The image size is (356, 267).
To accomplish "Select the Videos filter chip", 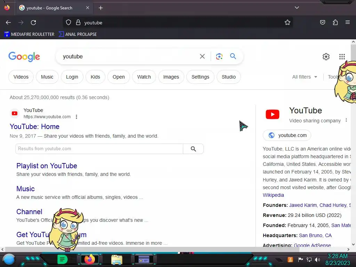I will point(21,77).
